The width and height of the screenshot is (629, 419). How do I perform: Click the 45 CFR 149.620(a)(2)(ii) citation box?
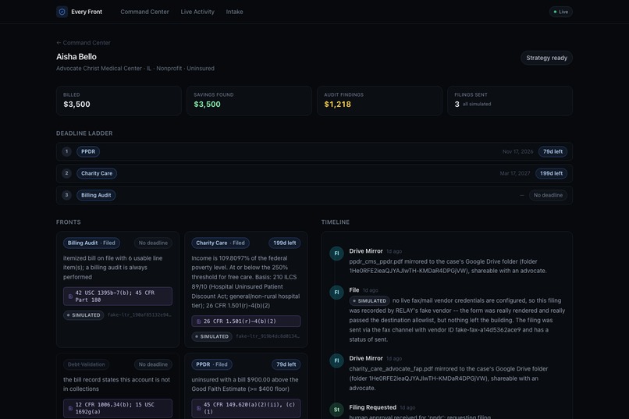pyautogui.click(x=246, y=408)
